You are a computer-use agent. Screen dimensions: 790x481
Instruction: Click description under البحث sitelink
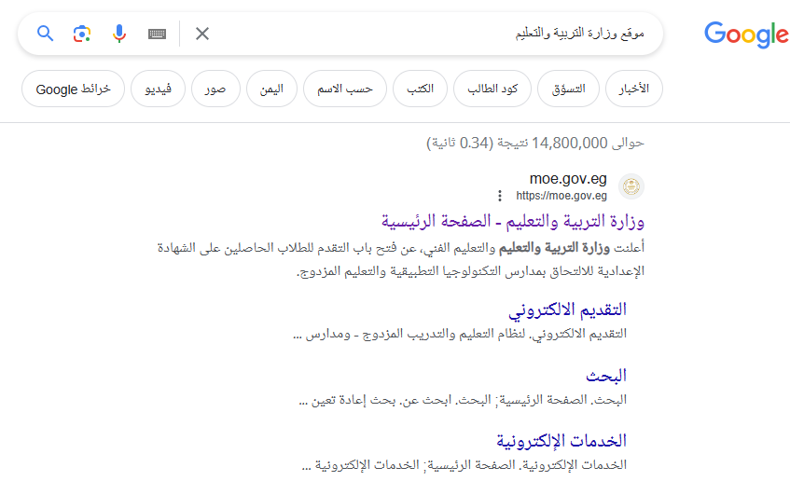coord(463,400)
